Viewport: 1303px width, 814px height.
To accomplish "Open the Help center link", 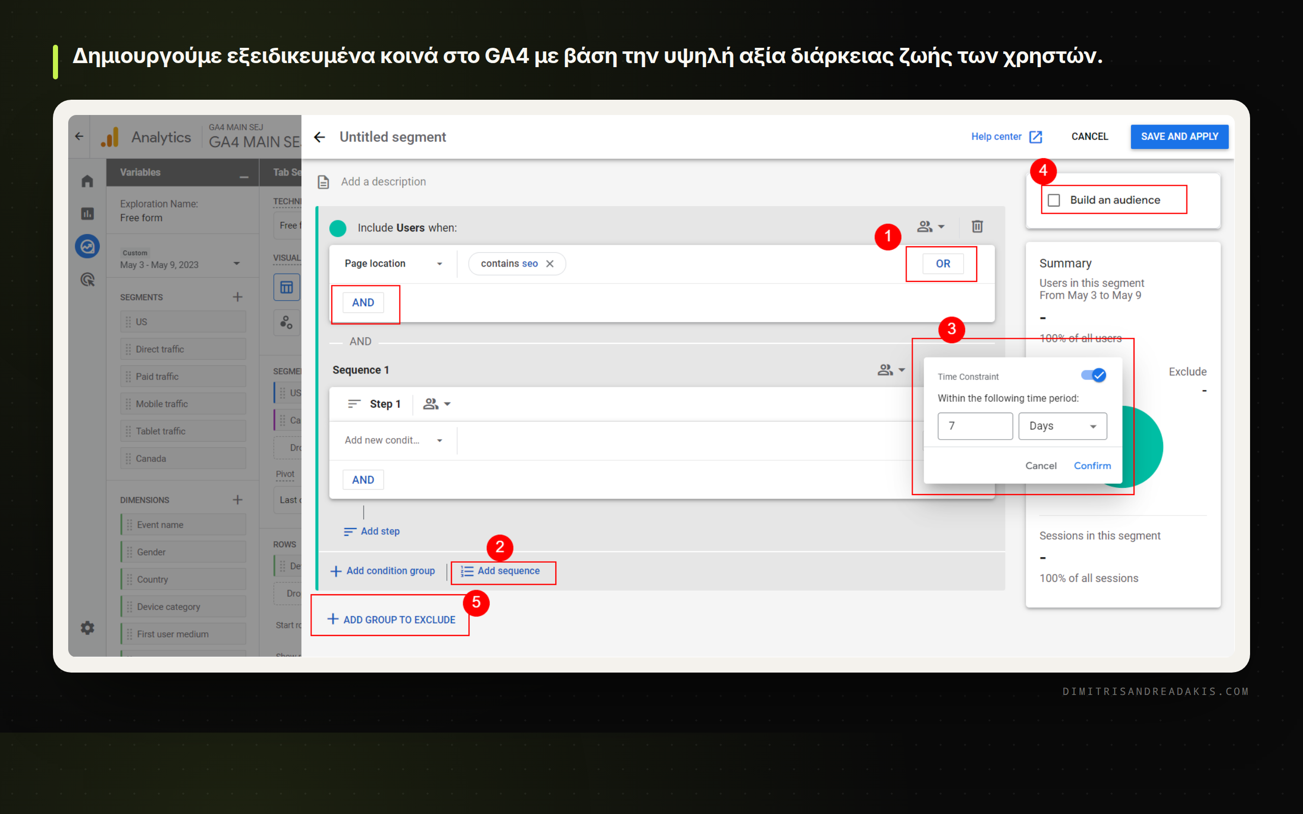I will pos(996,137).
